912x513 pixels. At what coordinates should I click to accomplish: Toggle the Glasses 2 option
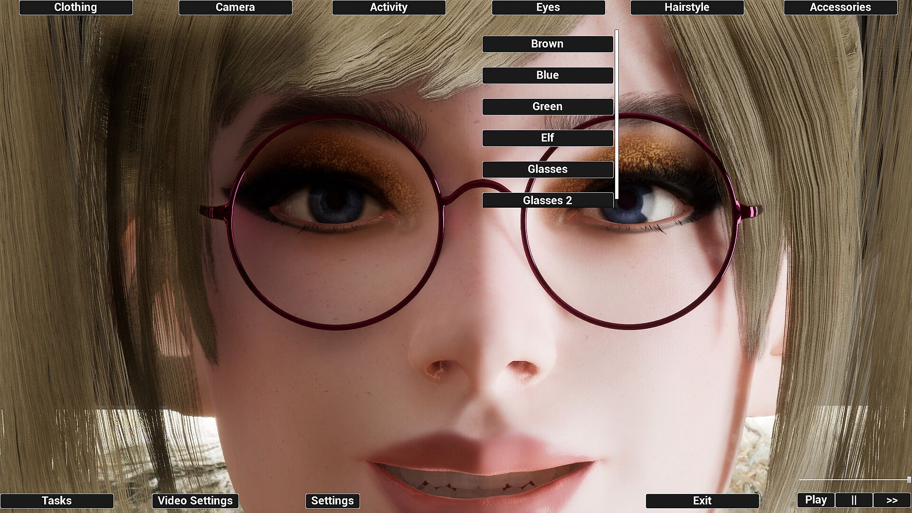(x=547, y=200)
